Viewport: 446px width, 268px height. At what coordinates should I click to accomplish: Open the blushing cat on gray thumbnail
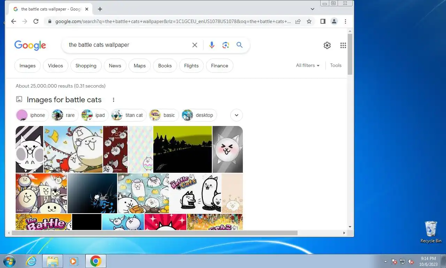click(x=228, y=149)
